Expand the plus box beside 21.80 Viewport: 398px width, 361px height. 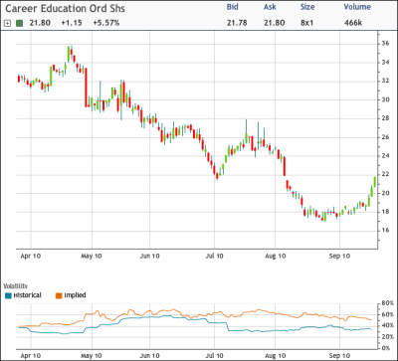pos(8,24)
